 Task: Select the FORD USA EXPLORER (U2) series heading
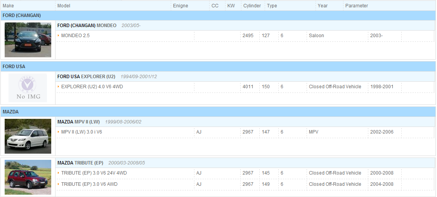point(87,76)
